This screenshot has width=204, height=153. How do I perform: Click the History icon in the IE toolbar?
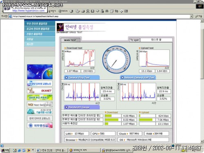[71, 11]
